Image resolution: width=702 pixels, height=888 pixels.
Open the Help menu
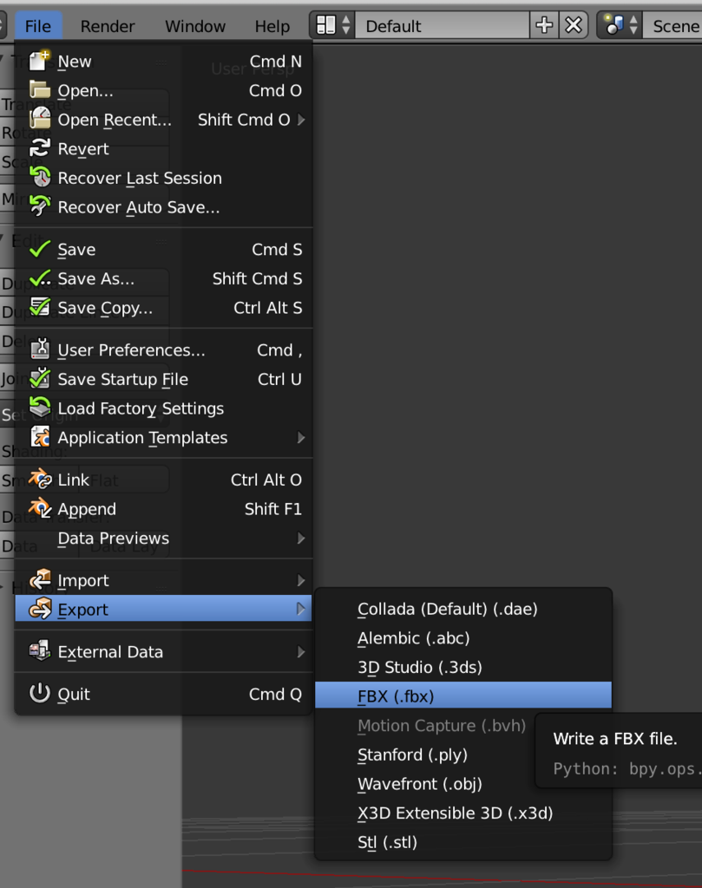(x=272, y=26)
